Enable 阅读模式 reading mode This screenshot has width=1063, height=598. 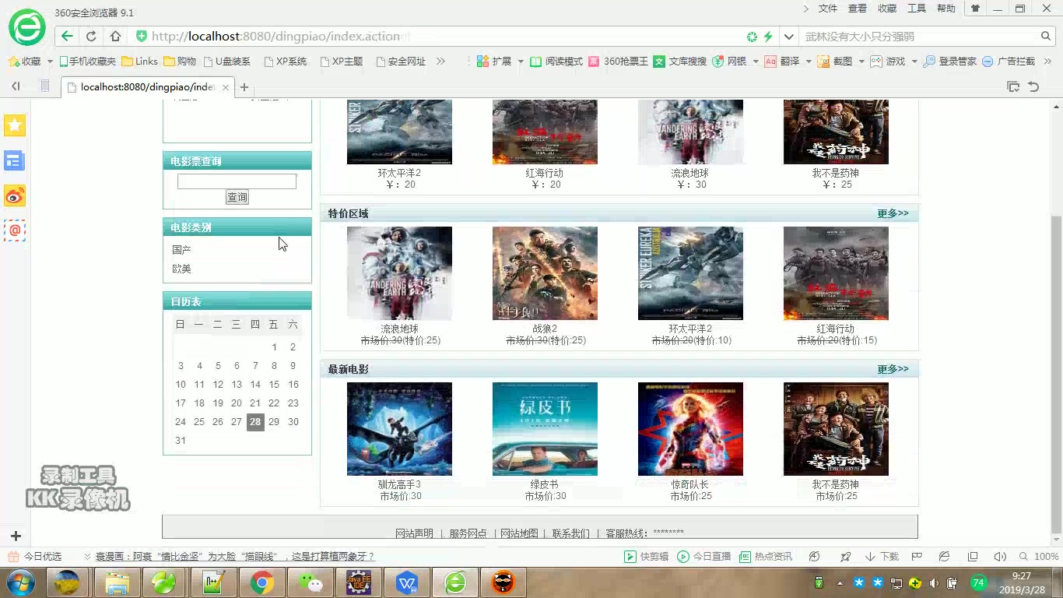pos(556,61)
